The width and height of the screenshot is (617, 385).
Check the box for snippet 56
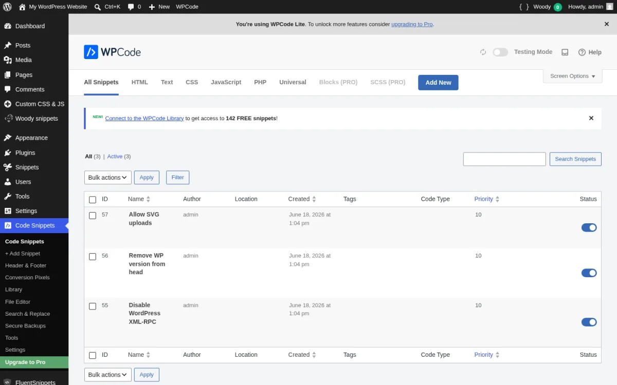(x=93, y=257)
